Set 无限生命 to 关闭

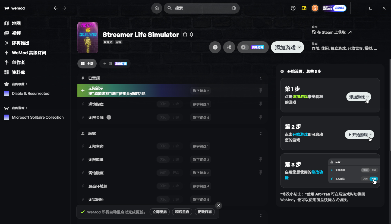pos(163,146)
